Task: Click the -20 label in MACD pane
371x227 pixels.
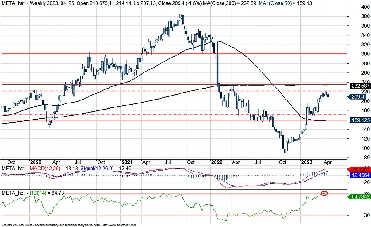Action: [366, 182]
